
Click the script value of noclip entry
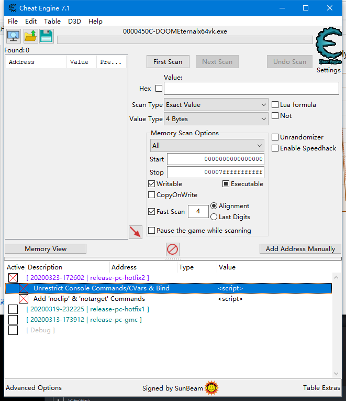(x=230, y=299)
